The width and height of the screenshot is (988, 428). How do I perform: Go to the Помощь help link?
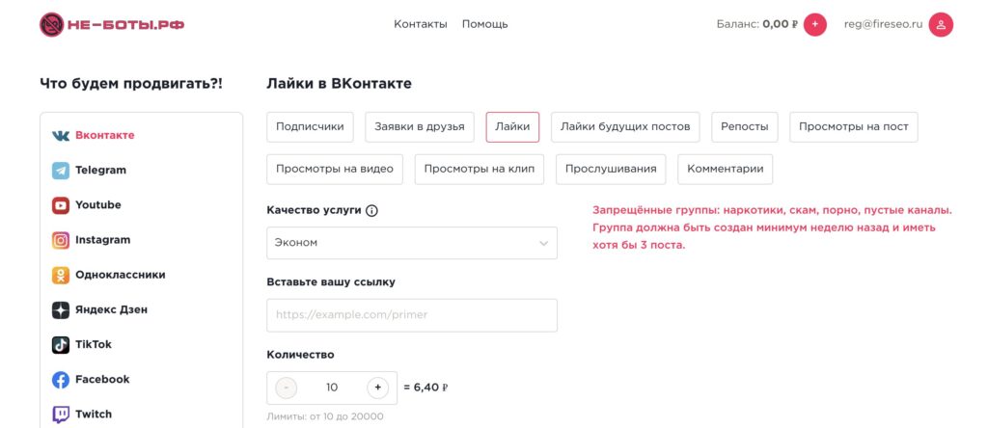(x=484, y=24)
